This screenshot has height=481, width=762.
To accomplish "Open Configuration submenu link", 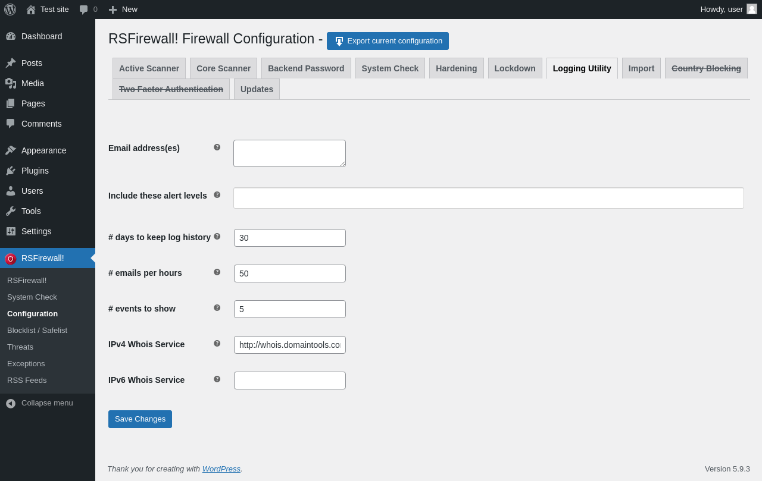I will (33, 313).
